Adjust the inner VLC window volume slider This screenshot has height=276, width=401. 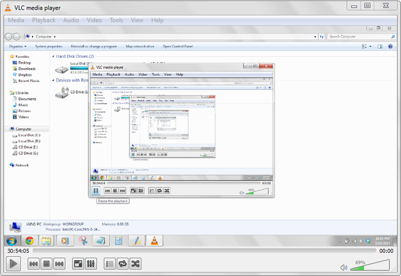click(257, 191)
